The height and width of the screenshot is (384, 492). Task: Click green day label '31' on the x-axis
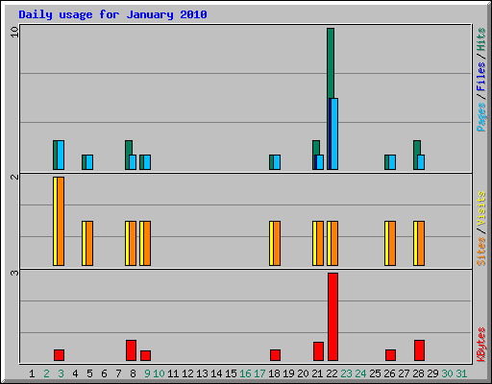coord(461,373)
